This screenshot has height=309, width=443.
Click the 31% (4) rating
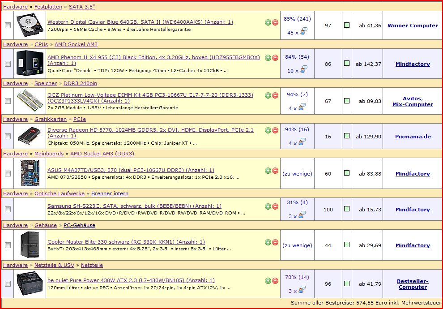[297, 203]
